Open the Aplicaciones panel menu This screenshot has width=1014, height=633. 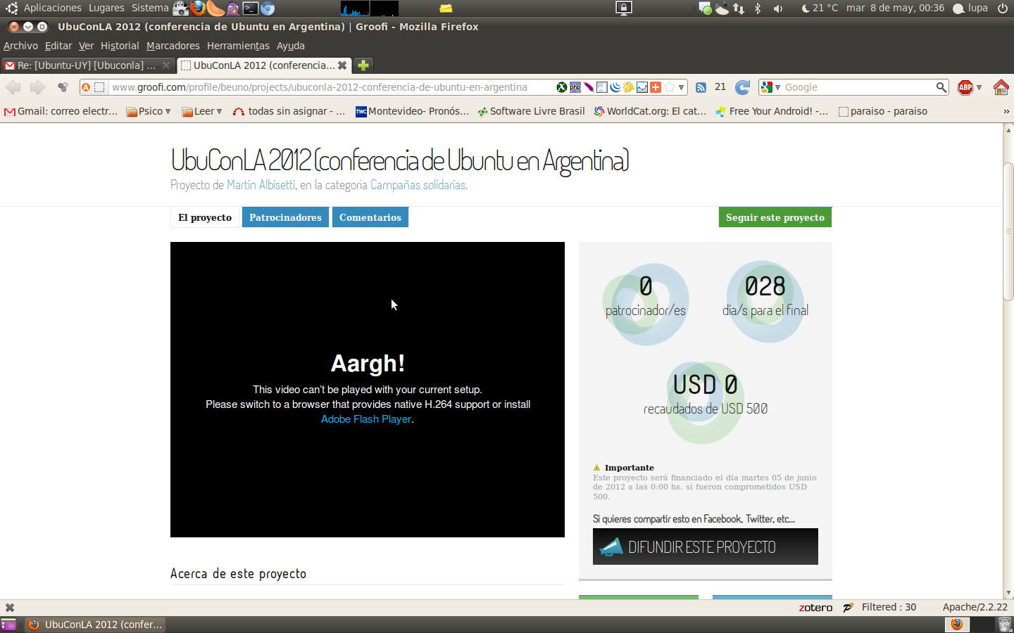(x=52, y=8)
